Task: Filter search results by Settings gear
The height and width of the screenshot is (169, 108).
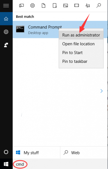Action: coord(33,5)
